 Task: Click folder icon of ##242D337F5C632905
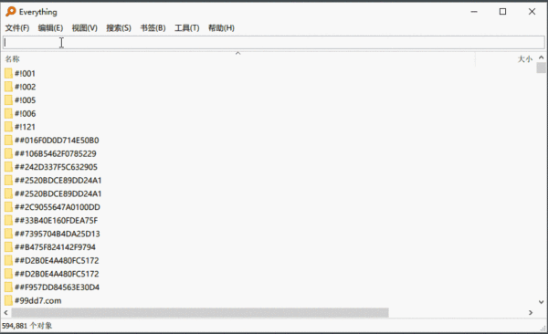coord(8,167)
